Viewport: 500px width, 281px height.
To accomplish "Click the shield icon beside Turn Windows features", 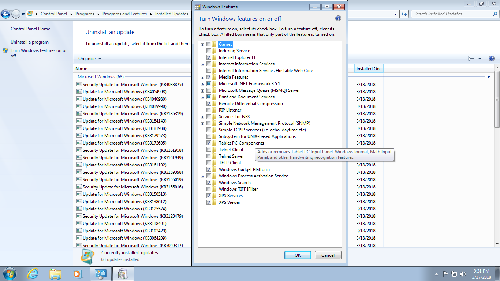I will point(5,50).
